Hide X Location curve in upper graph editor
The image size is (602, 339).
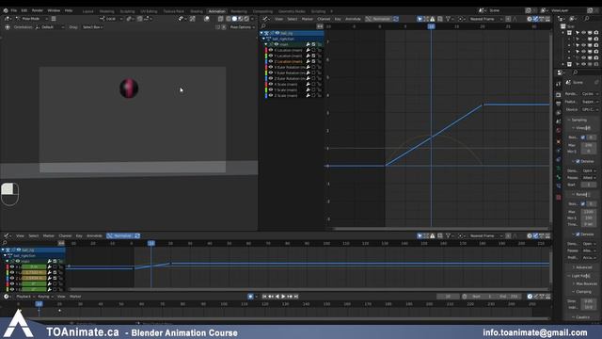(x=271, y=50)
